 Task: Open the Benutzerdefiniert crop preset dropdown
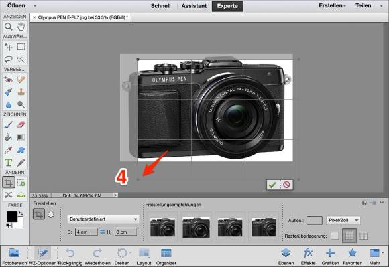tap(103, 219)
